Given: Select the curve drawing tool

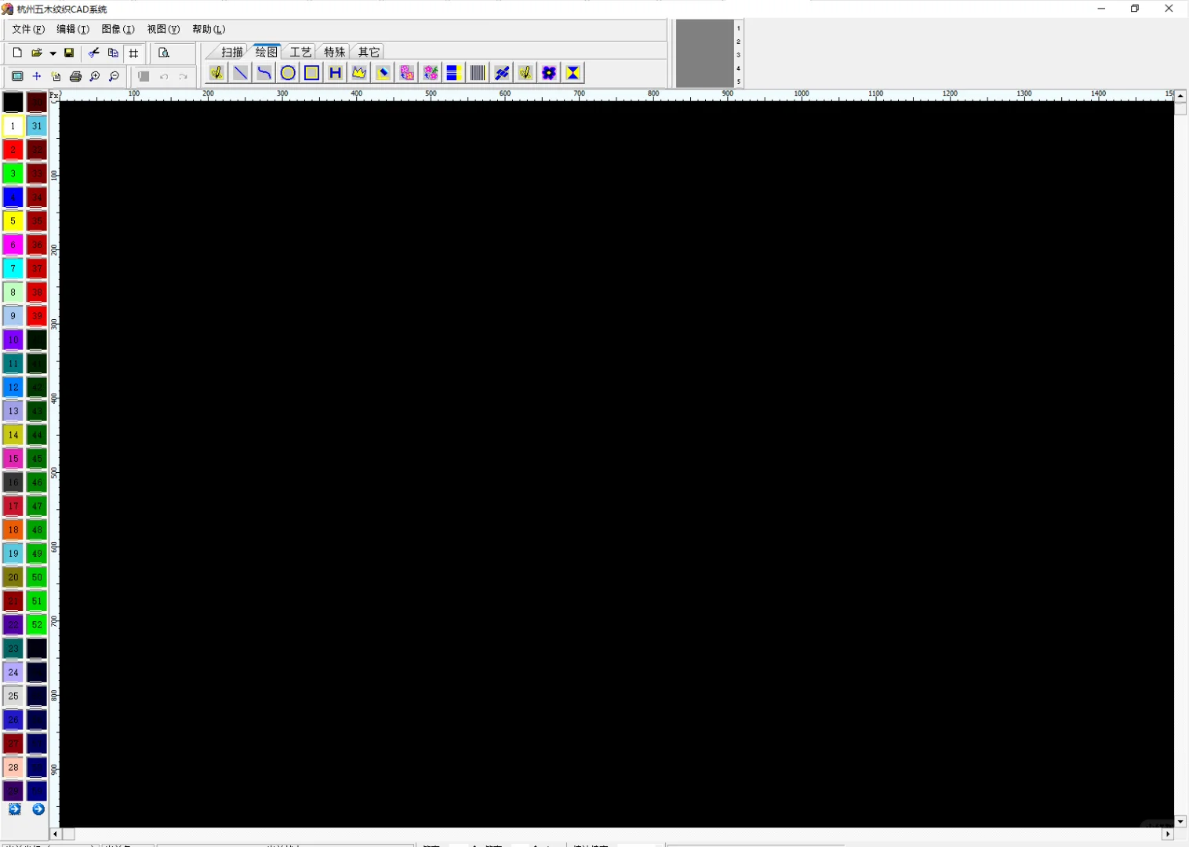Looking at the screenshot, I should coord(264,73).
